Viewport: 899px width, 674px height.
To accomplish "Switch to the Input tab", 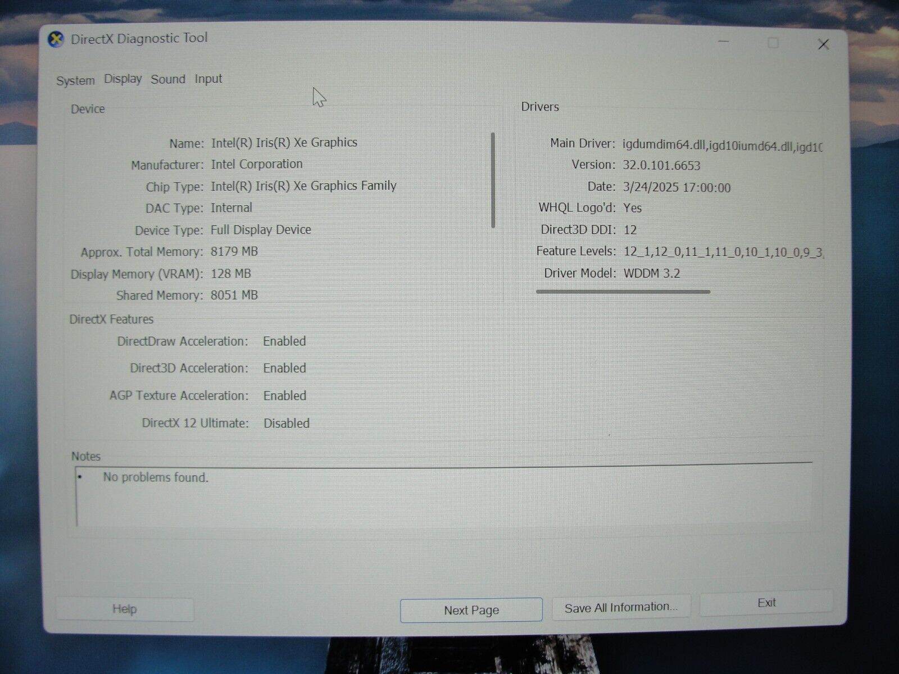I will (x=208, y=79).
